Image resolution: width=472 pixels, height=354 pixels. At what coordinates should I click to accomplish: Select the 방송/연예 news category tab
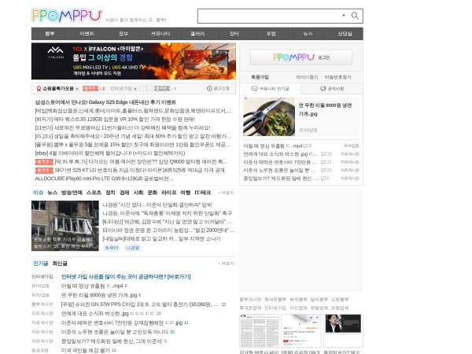(x=72, y=193)
